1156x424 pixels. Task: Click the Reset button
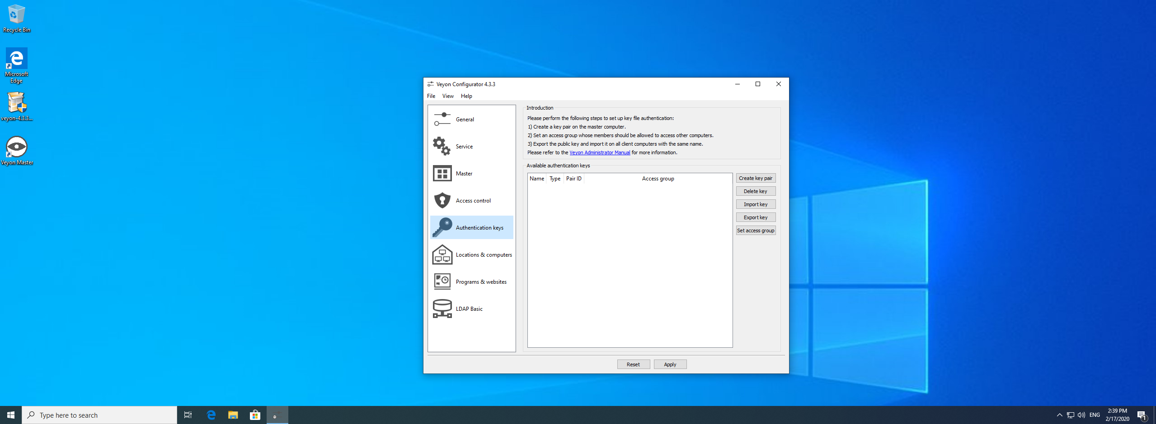[633, 364]
